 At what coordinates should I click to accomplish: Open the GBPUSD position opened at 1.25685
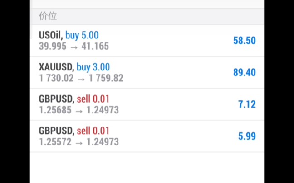point(147,104)
